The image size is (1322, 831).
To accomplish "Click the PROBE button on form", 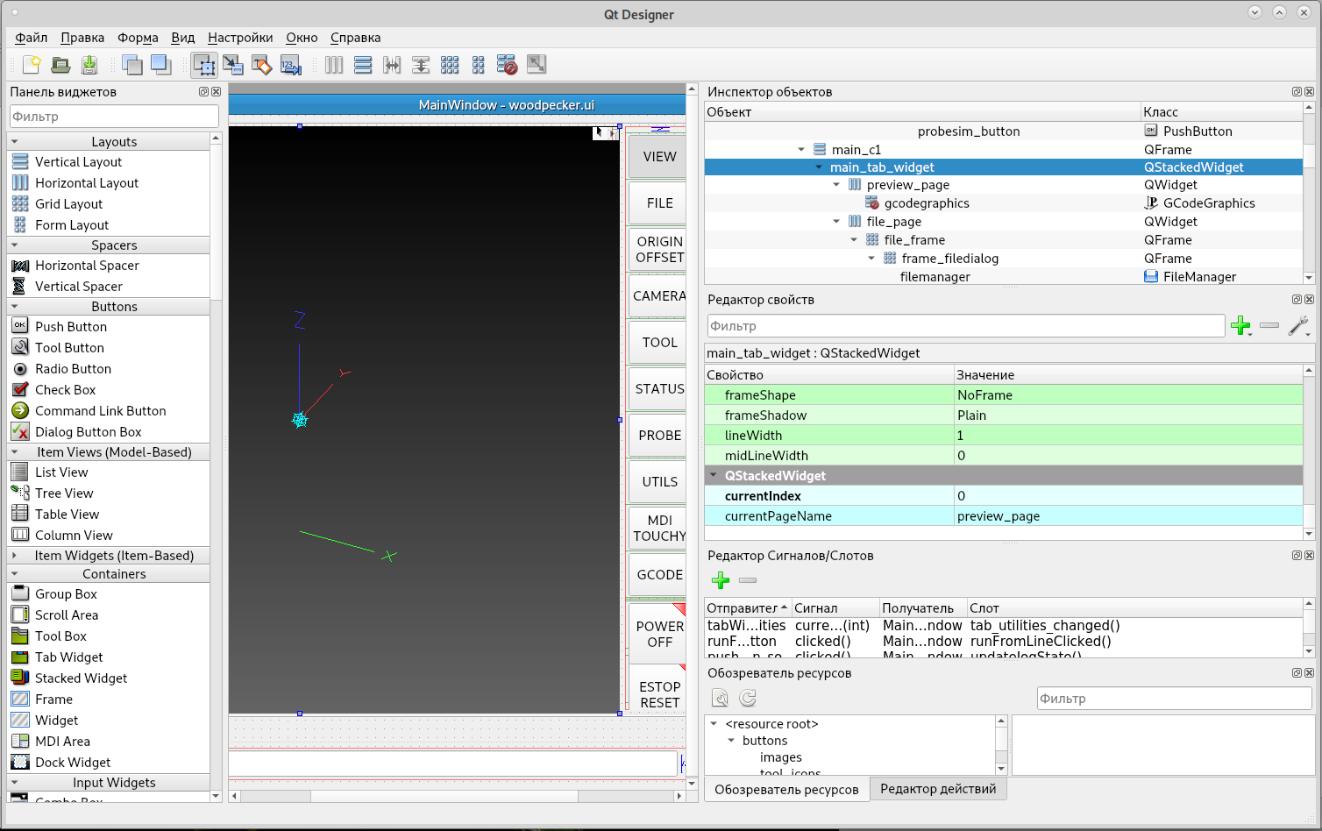I will (659, 436).
